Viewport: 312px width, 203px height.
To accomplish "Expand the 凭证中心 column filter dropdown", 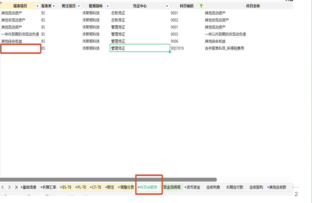I will point(167,6).
